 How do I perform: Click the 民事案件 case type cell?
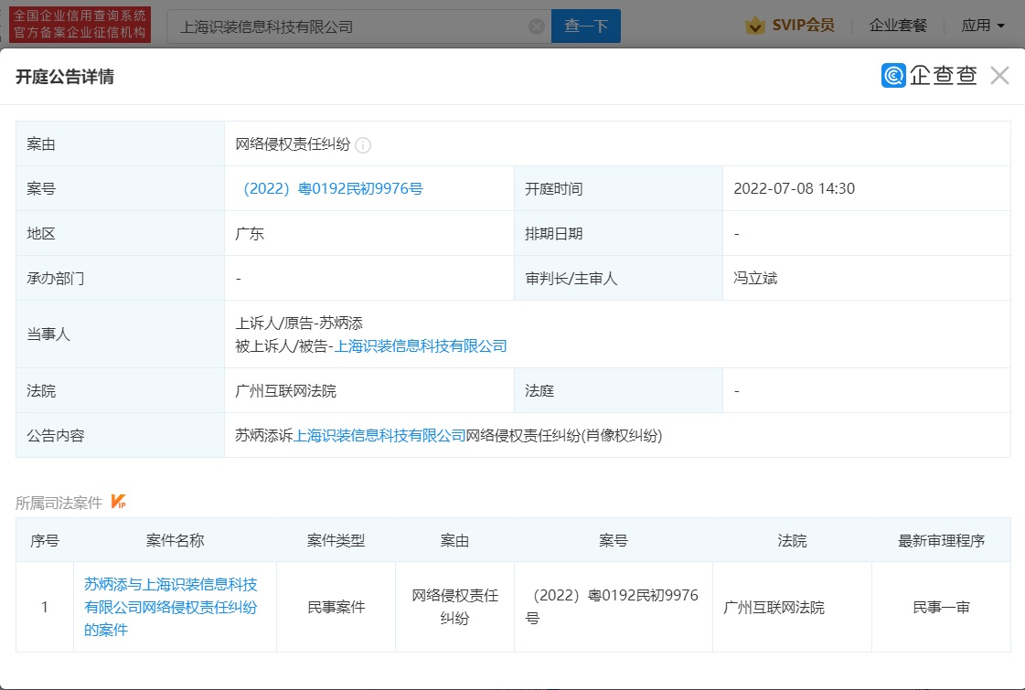click(336, 607)
